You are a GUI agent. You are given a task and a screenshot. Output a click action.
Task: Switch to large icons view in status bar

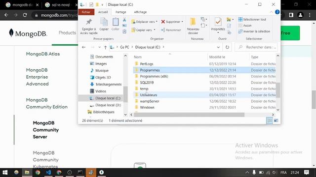click(x=276, y=120)
